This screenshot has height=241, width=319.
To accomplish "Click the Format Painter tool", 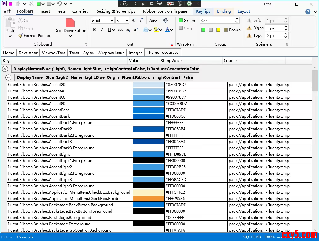I will [x=34, y=36].
